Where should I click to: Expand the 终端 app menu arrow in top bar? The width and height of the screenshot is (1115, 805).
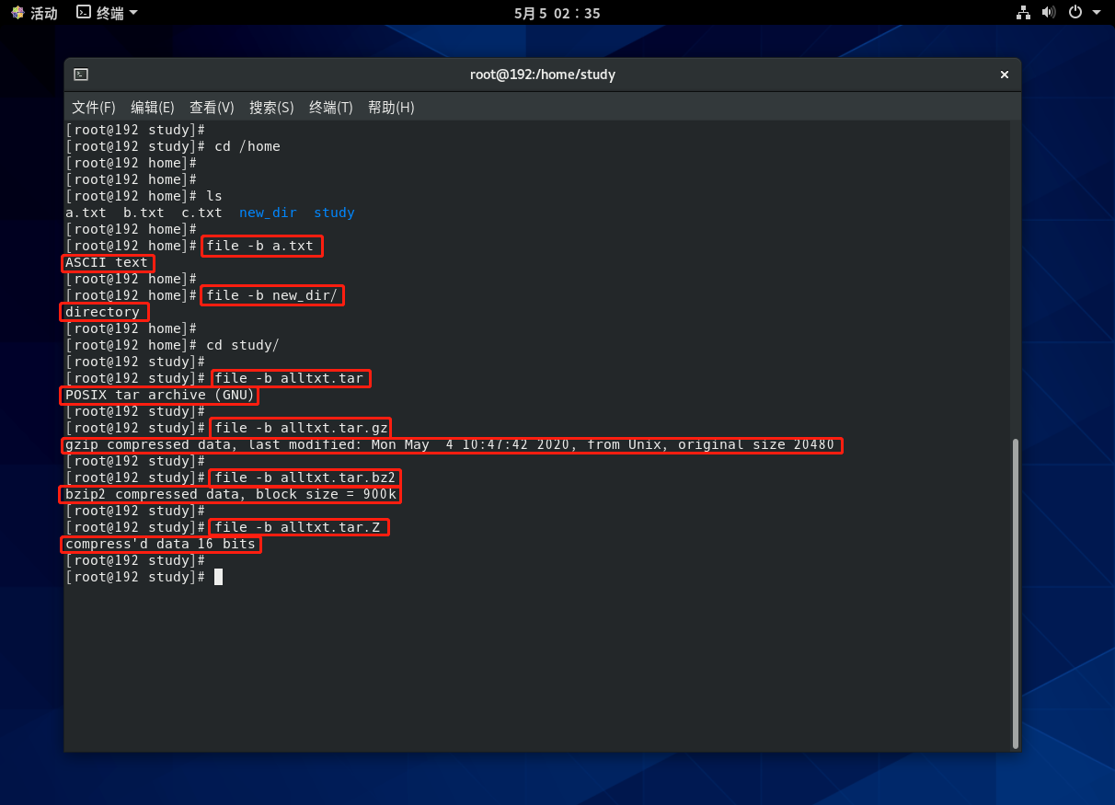(x=133, y=13)
